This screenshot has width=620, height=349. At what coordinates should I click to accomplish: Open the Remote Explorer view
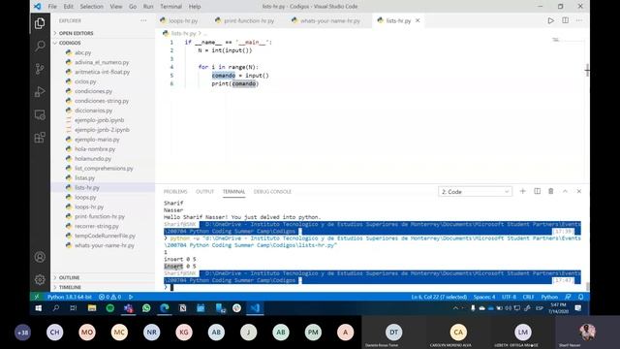point(40,114)
